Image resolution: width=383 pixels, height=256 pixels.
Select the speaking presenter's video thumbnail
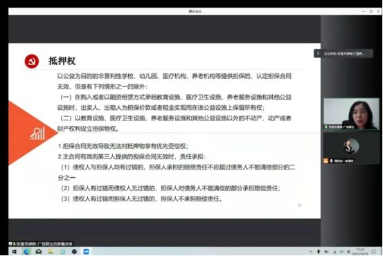351,113
